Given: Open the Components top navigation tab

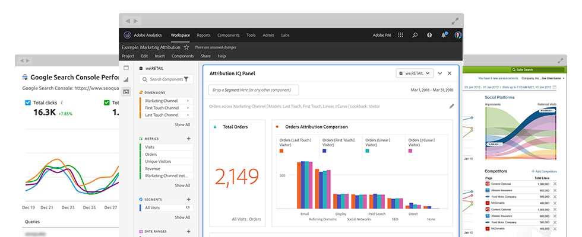Looking at the screenshot, I should click(x=228, y=35).
